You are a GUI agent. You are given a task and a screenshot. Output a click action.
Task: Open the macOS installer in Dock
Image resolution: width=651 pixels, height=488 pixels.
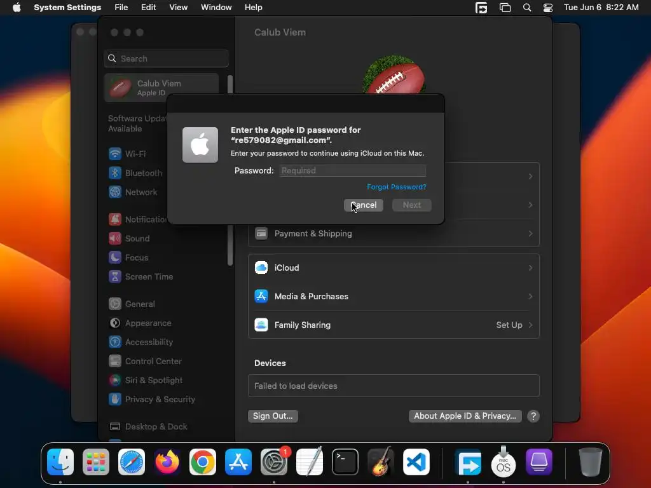(x=504, y=462)
